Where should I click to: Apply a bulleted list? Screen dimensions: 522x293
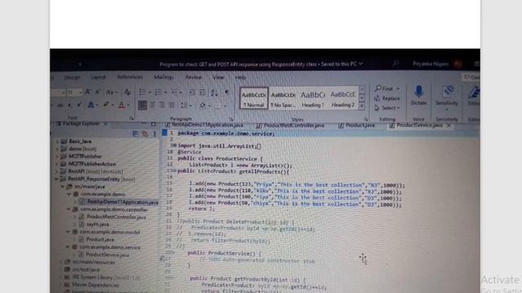click(x=143, y=92)
